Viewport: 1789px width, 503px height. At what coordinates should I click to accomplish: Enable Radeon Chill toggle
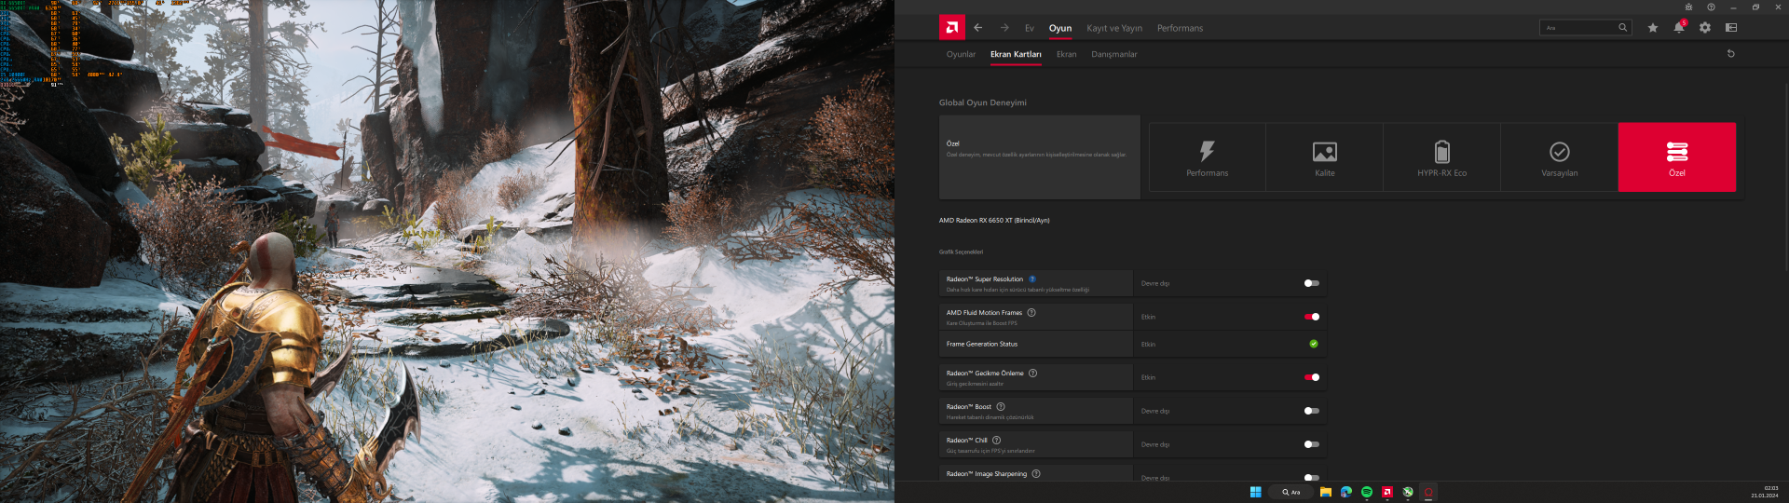coord(1312,444)
